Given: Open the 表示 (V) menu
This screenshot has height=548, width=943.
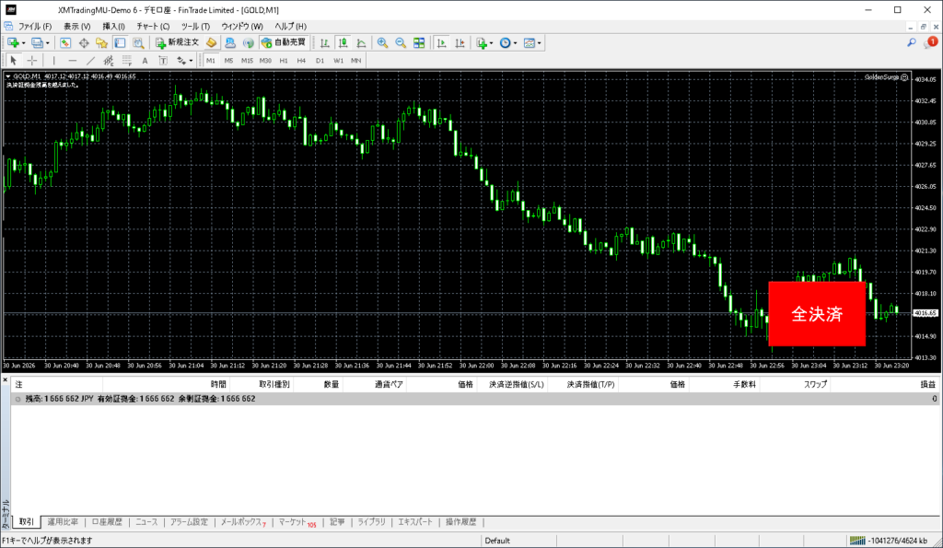Looking at the screenshot, I should [x=77, y=27].
